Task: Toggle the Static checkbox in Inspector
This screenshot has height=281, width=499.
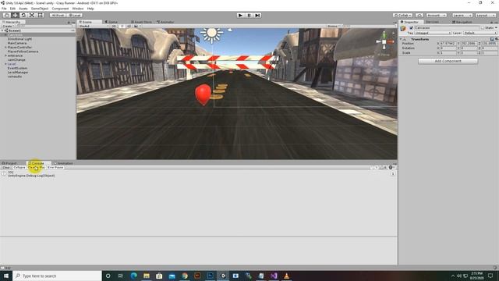Action: (x=483, y=28)
